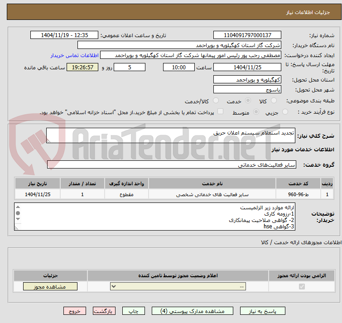
Task: Click the مشاهده مجوز button
Action: (50, 287)
